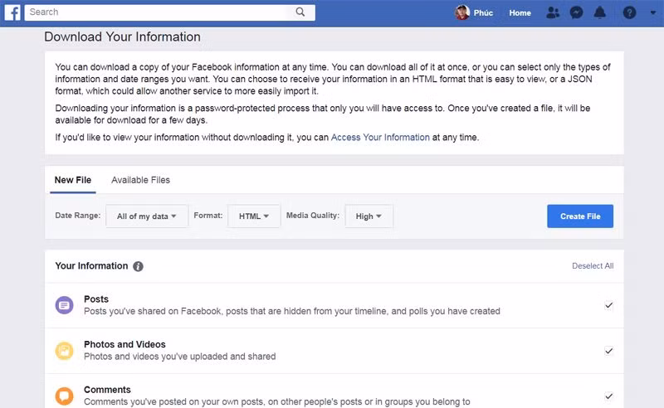Click the yellow Photos and Videos icon
Screen dimensions: 664x408
coord(65,351)
